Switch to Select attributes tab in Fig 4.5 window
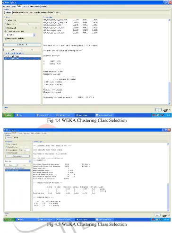The image size is (172, 233). click(x=35, y=133)
